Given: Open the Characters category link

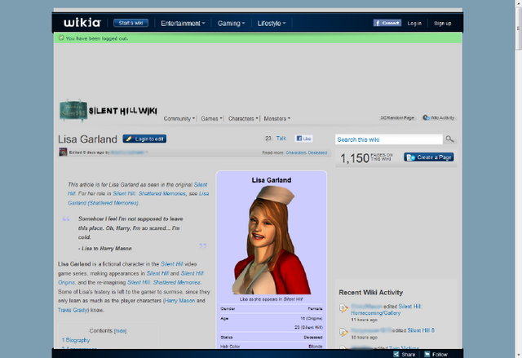Looking at the screenshot, I should click(295, 152).
